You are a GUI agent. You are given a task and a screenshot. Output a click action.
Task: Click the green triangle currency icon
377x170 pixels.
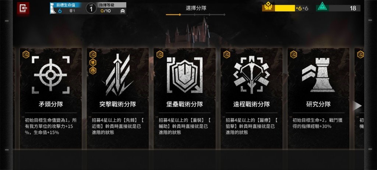click(x=321, y=7)
